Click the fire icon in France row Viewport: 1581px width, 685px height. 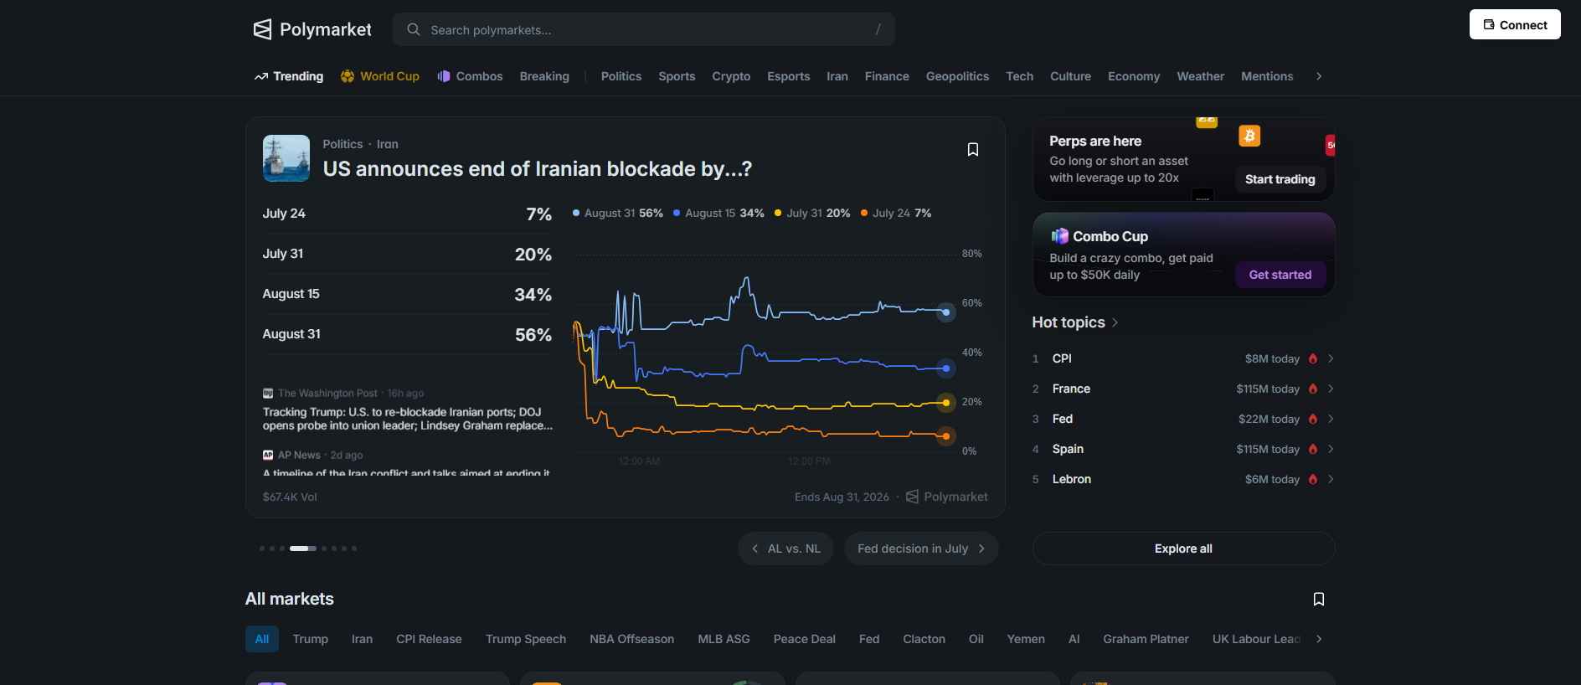click(1313, 389)
